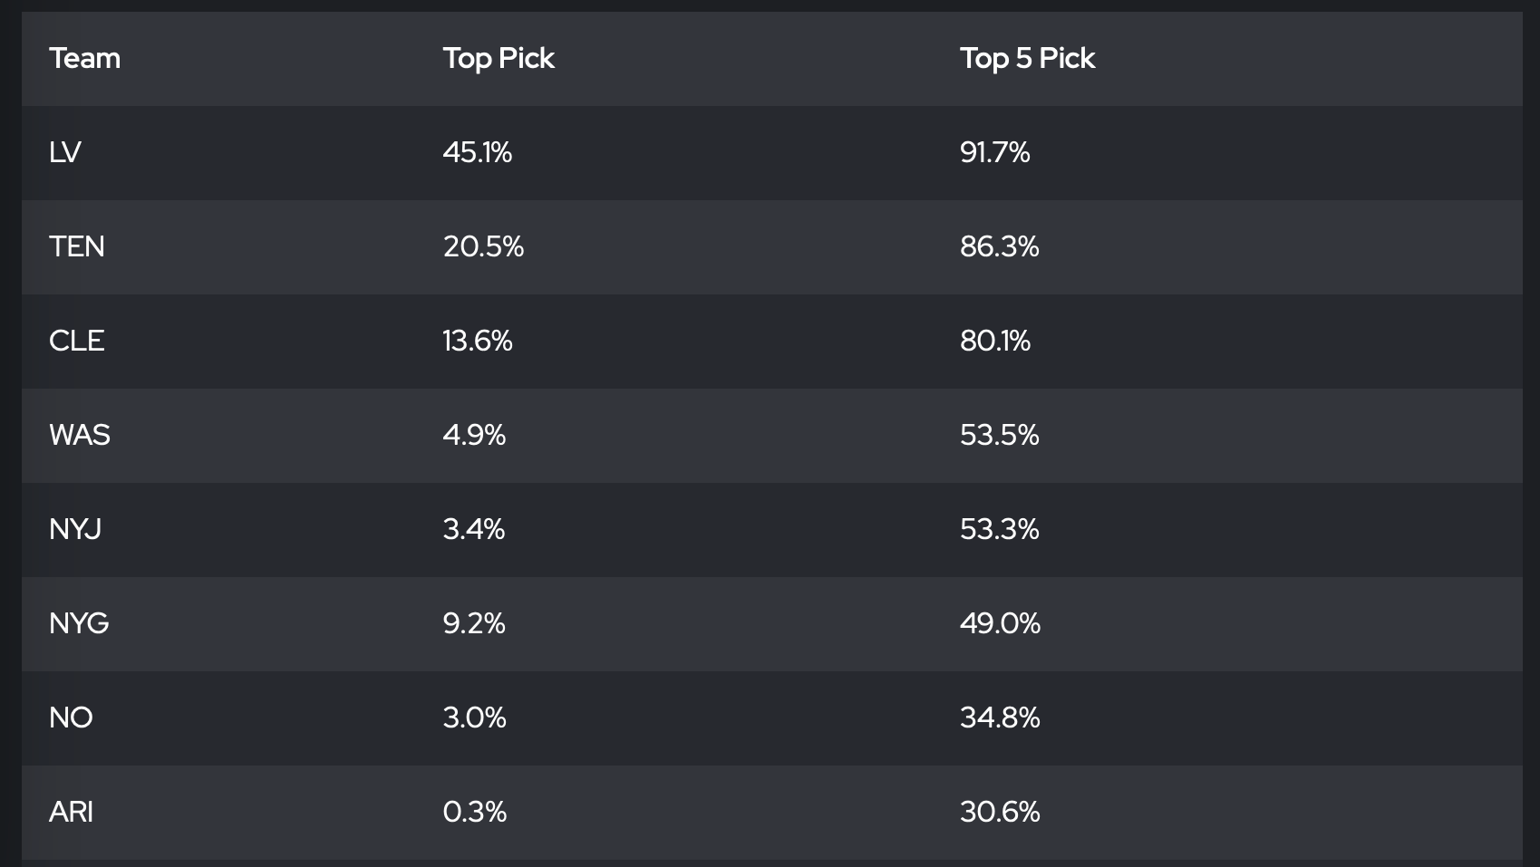Click LV's 45.1% top pick value
Image resolution: width=1540 pixels, height=867 pixels.
tap(477, 152)
